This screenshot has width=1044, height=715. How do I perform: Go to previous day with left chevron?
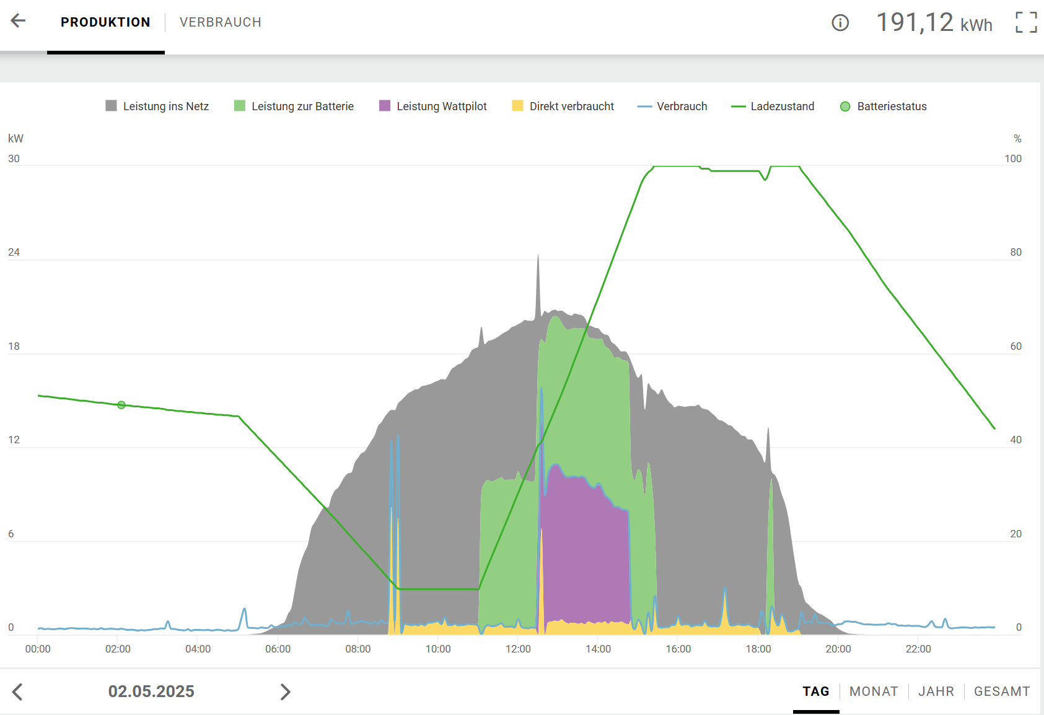coord(18,691)
